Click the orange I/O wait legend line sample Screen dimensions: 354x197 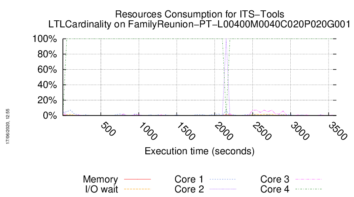[x=137, y=189]
